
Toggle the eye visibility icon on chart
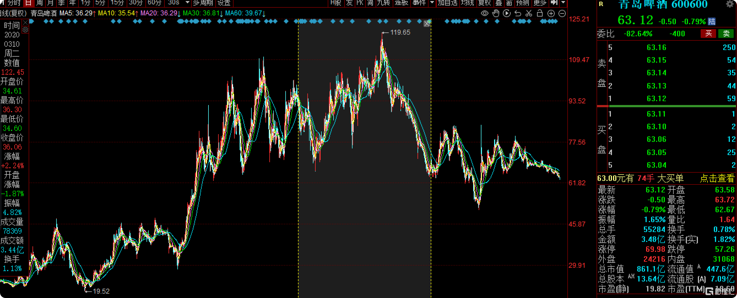(484, 13)
